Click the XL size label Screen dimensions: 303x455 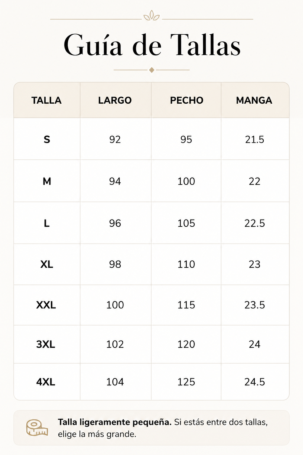47,264
